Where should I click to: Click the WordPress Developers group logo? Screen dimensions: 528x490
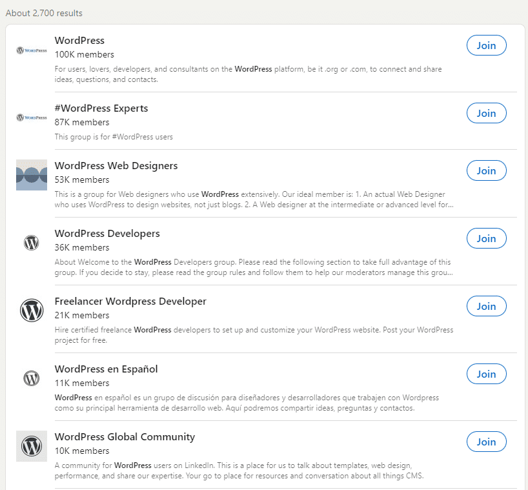[32, 243]
